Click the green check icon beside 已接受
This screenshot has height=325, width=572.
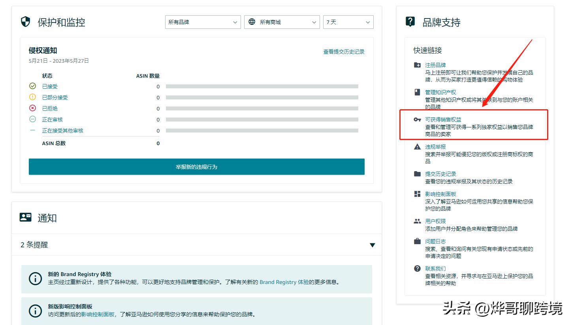point(33,86)
